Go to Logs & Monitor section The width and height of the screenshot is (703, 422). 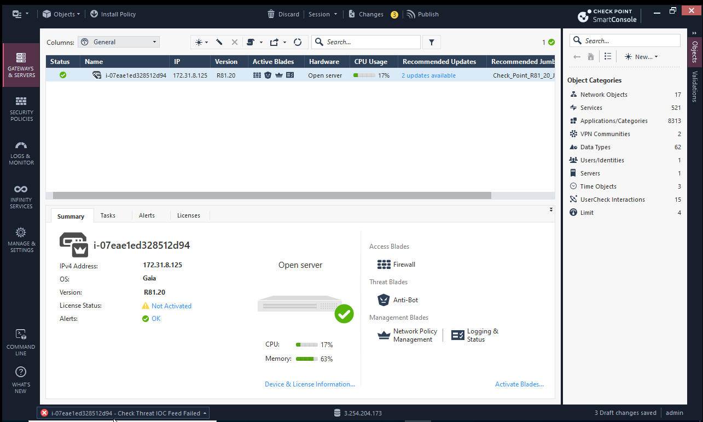(x=21, y=153)
